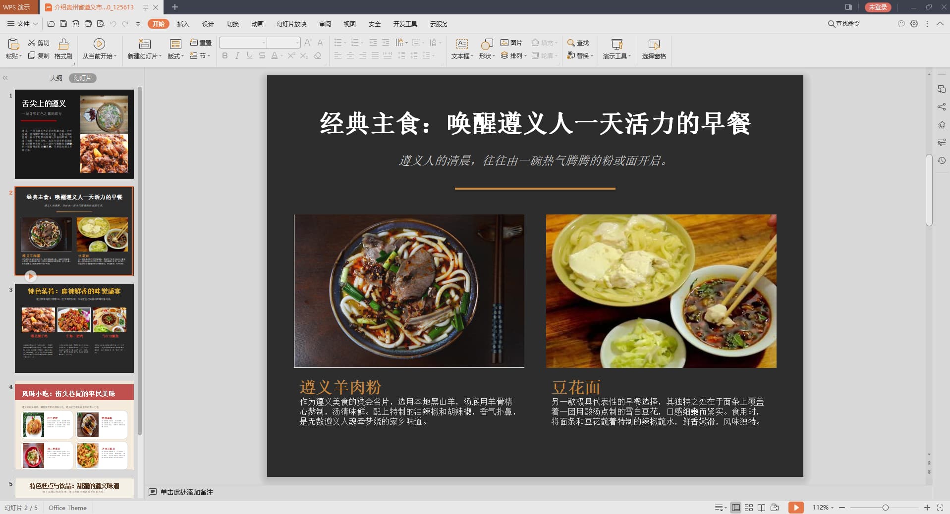Click the 粘贴 paste icon
950x514 pixels.
(x=14, y=44)
